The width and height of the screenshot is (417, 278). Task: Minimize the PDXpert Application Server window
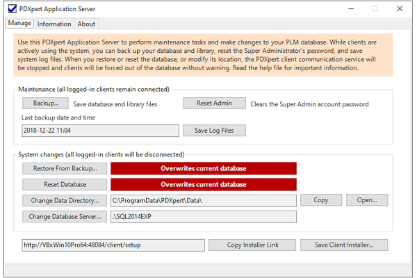pos(351,9)
